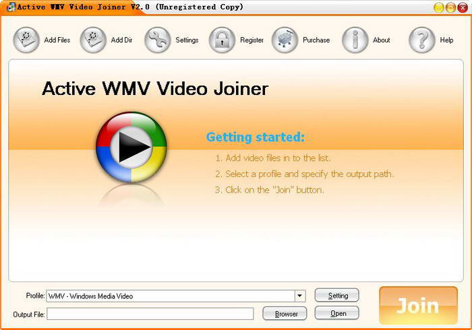This screenshot has height=330, width=472.
Task: Close the Active WMV Video Joiner window
Action: pyautogui.click(x=463, y=7)
